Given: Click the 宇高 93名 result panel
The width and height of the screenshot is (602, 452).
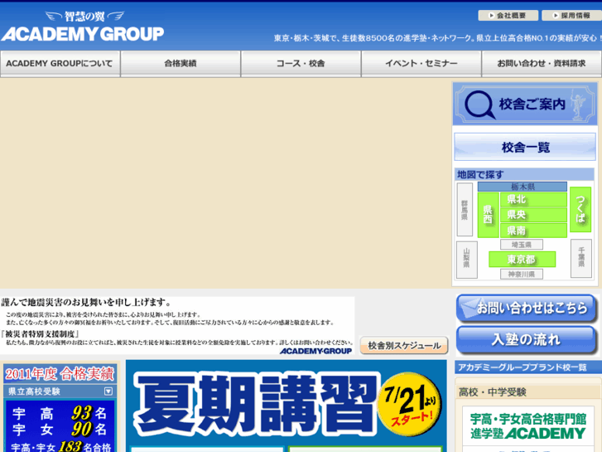Looking at the screenshot, I should tap(60, 414).
